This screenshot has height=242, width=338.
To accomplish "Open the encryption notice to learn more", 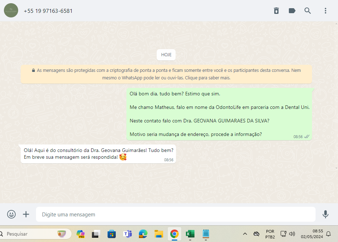I will [x=166, y=74].
